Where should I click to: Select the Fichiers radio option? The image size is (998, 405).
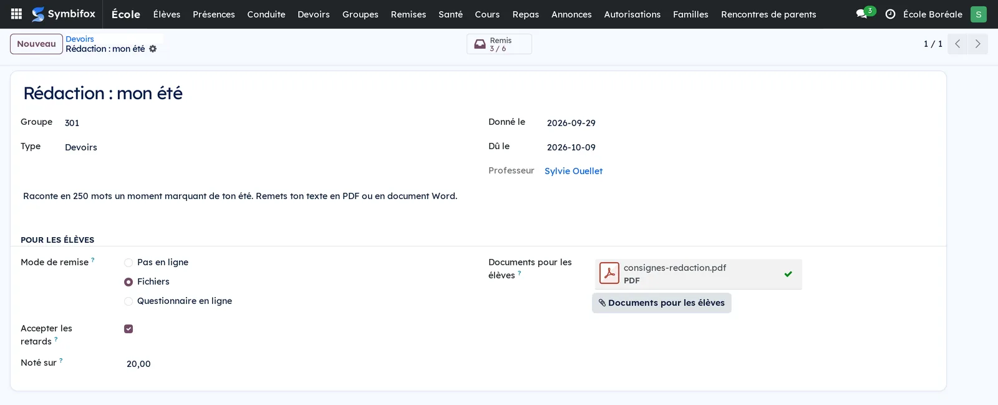pyautogui.click(x=128, y=282)
